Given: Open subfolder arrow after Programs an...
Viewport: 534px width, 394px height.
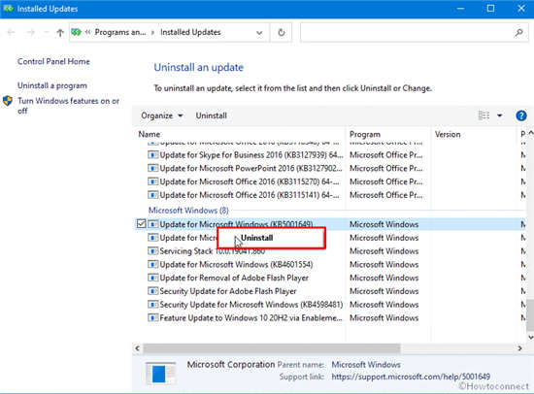Looking at the screenshot, I should [152, 33].
